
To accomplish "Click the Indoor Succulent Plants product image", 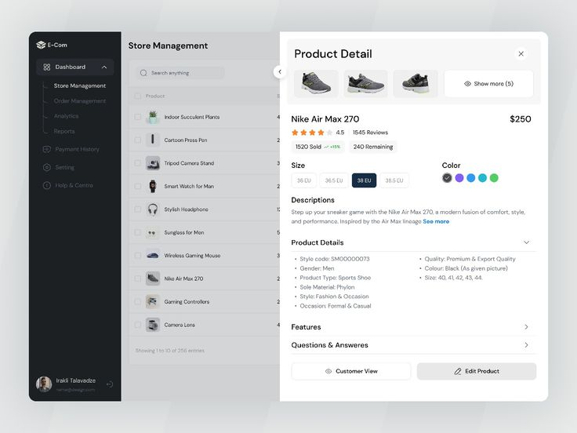I will point(153,117).
